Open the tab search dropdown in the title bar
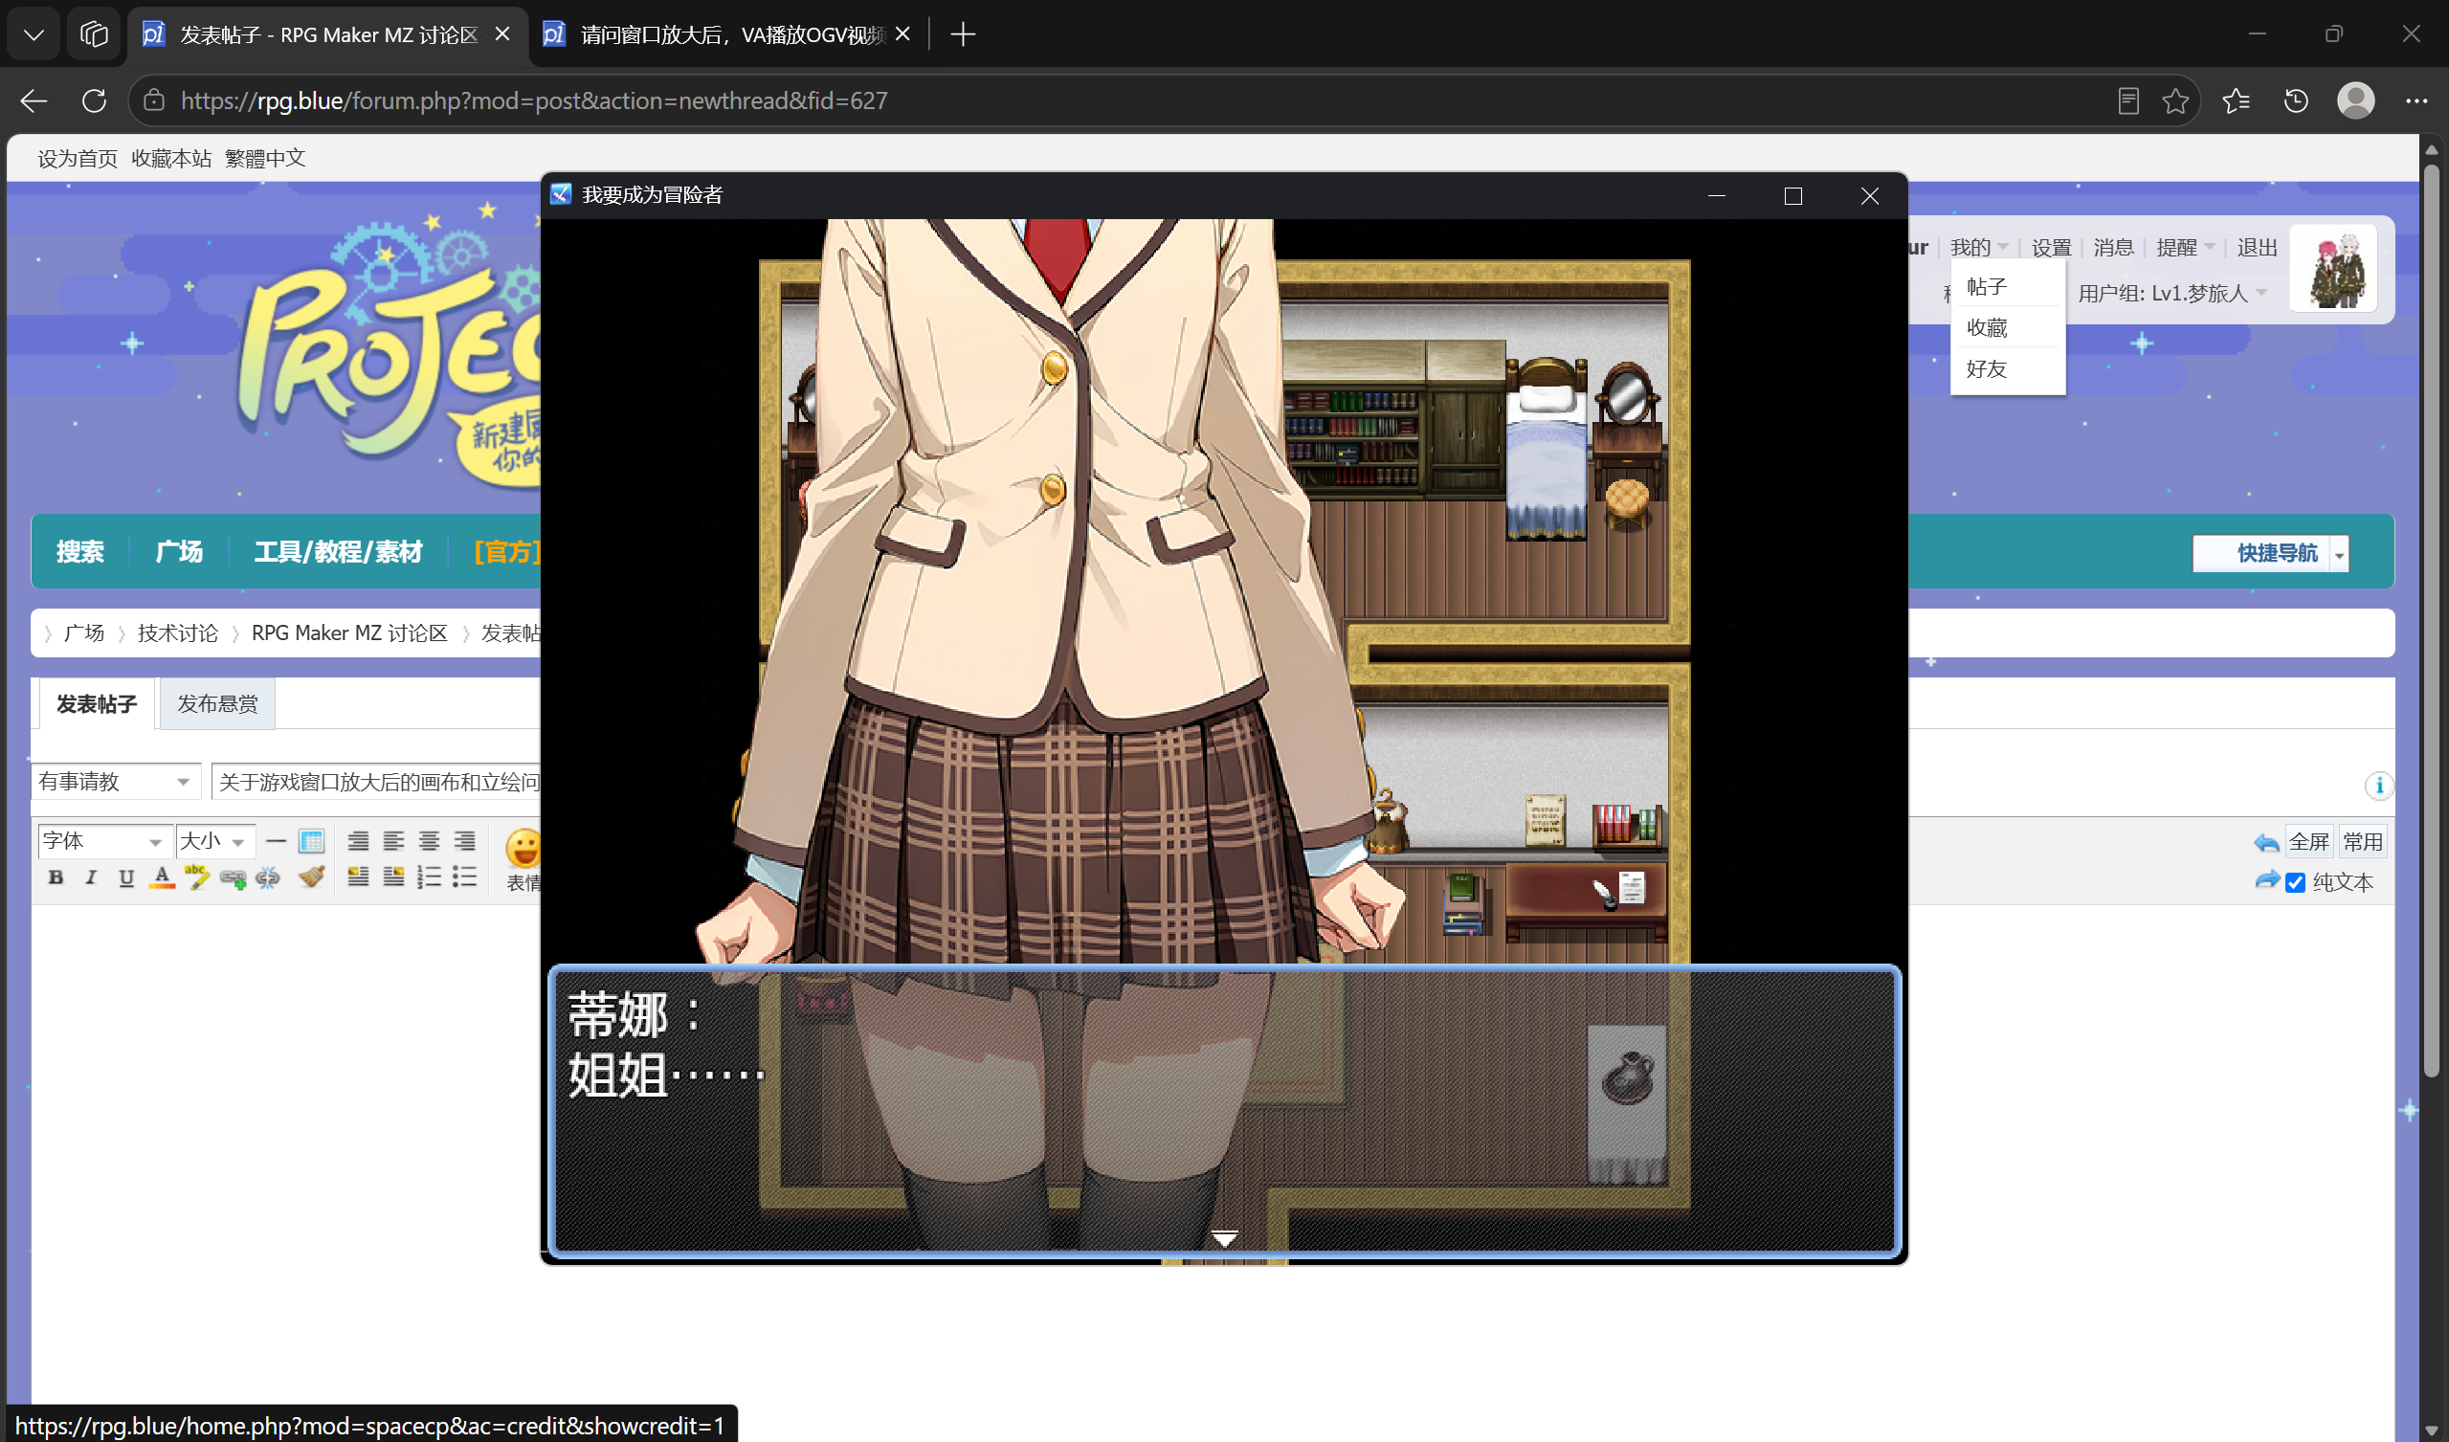This screenshot has height=1442, width=2449. (x=34, y=35)
